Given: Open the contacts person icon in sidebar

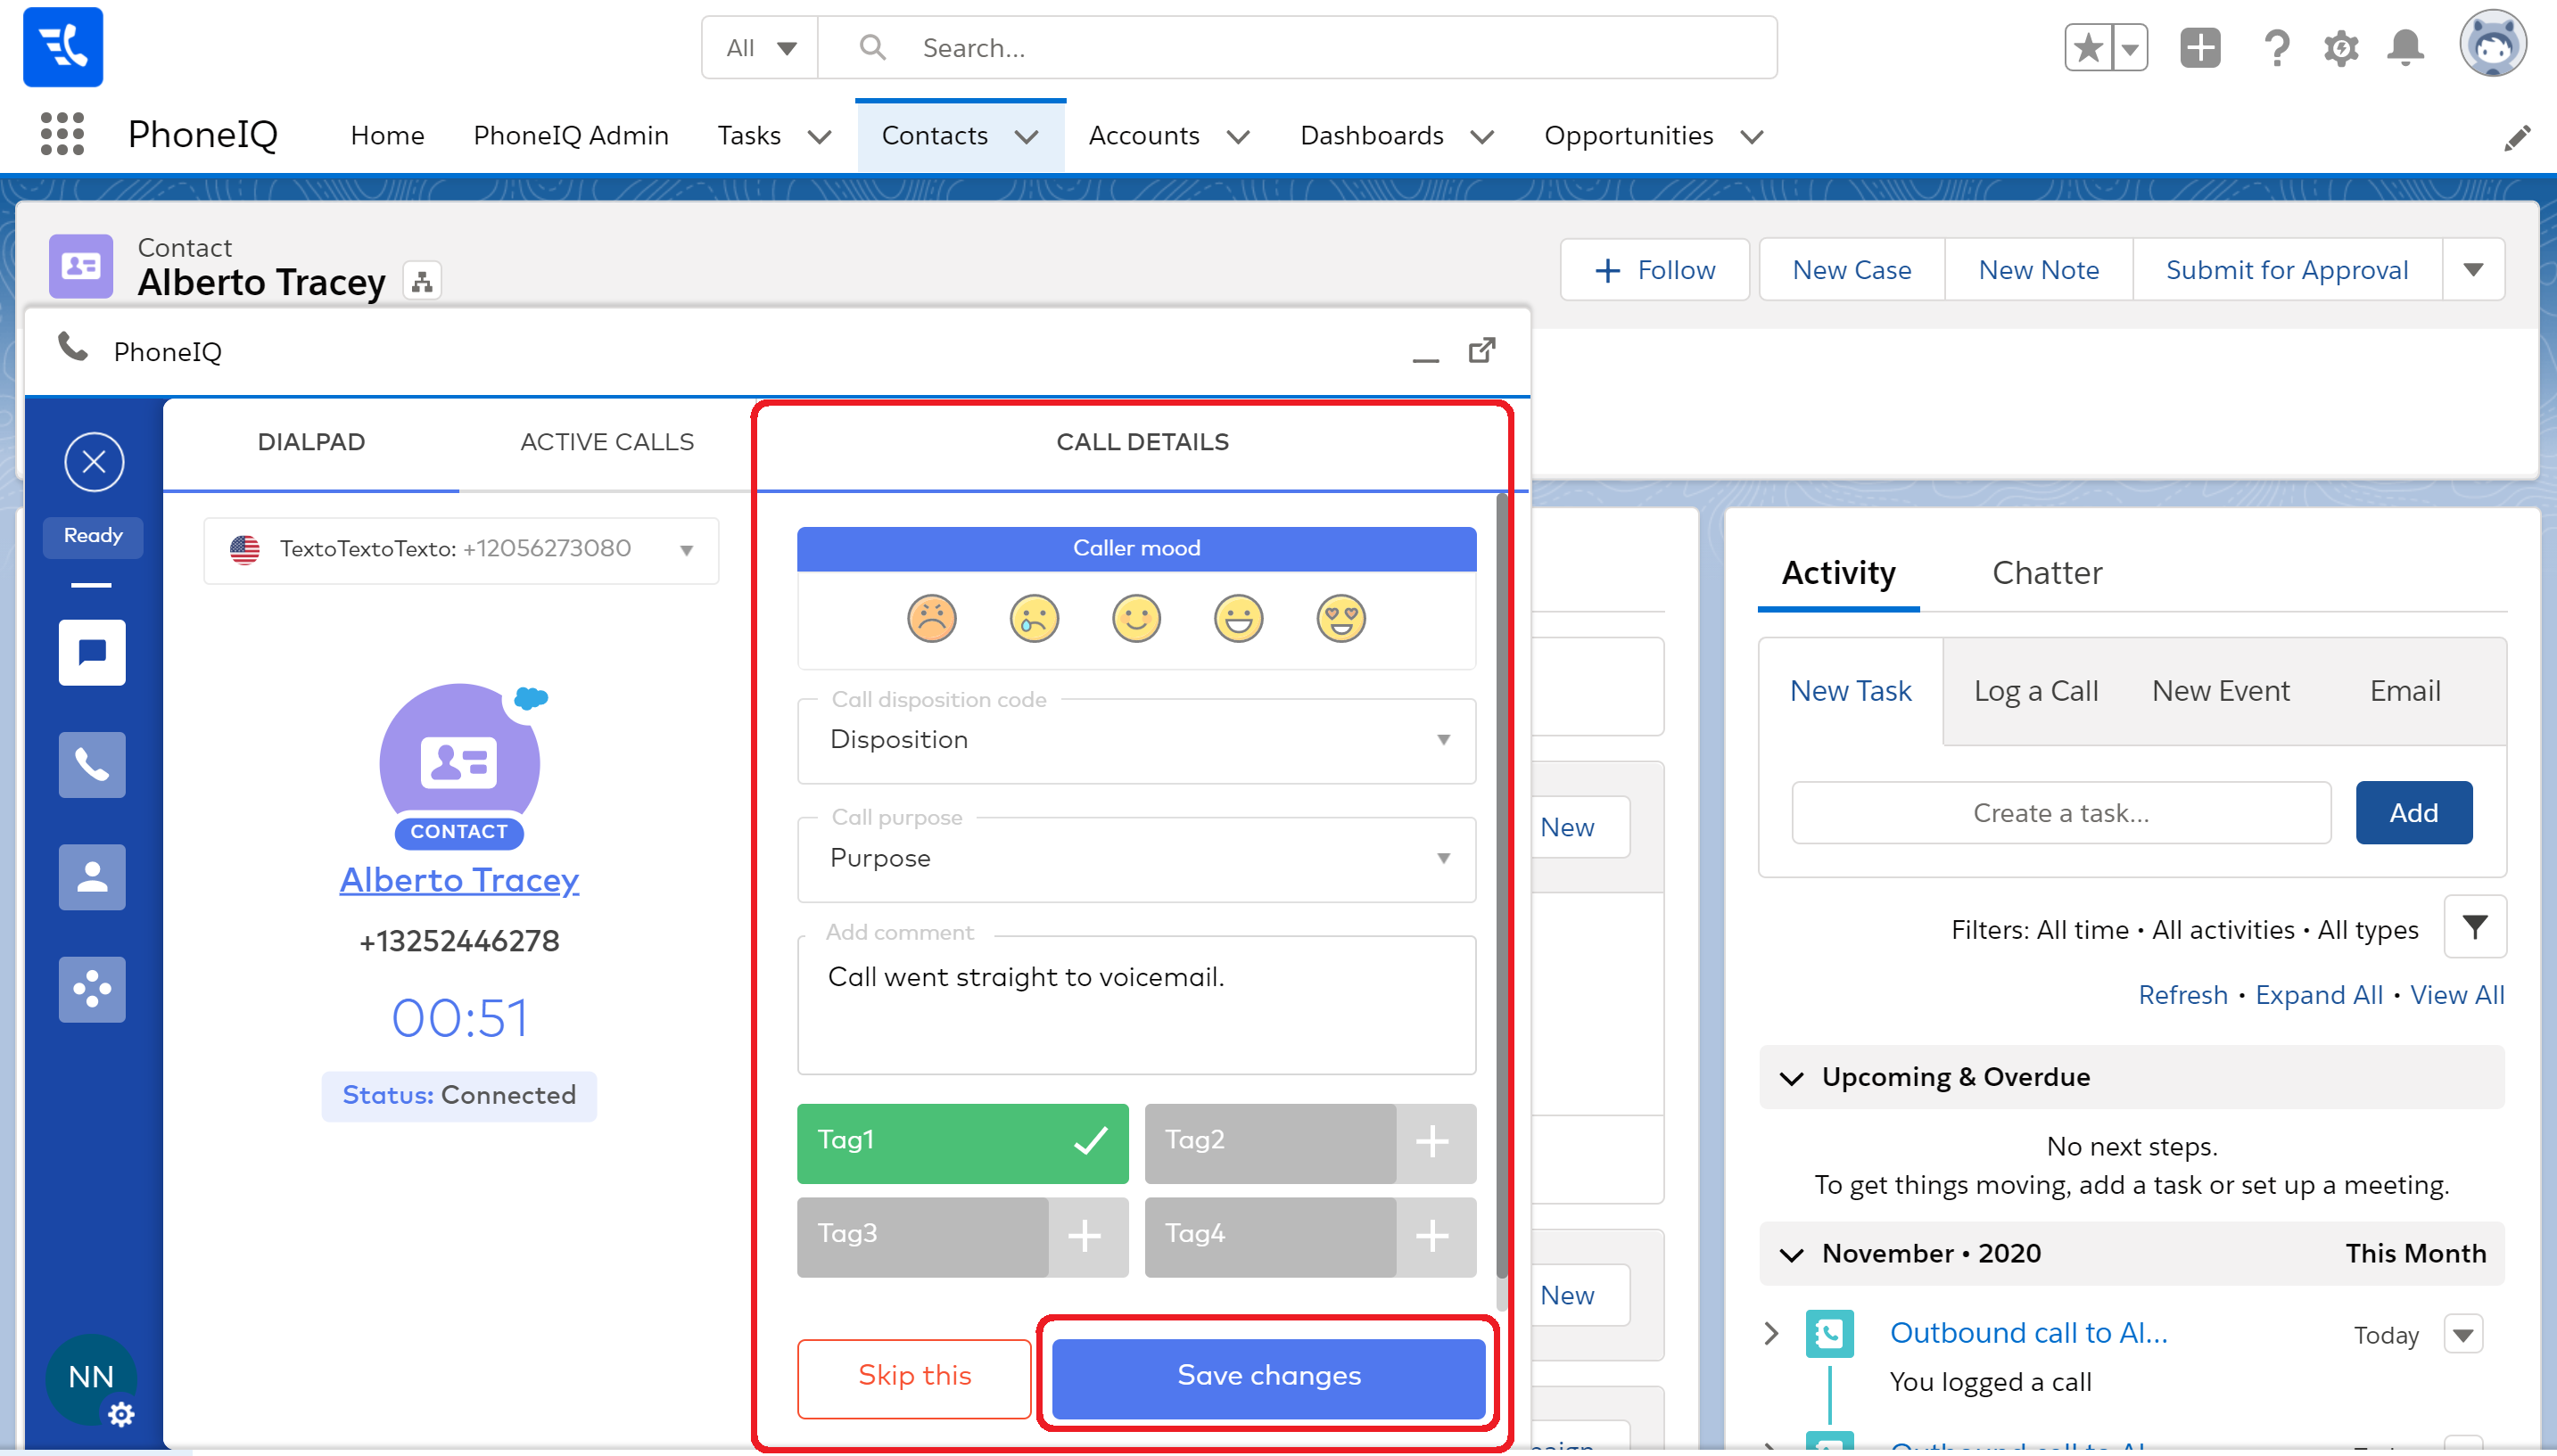Looking at the screenshot, I should [x=92, y=877].
